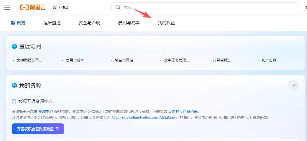307x141 pixels.
Task: Open recent item 数字证书管理...
Action: coord(177,60)
